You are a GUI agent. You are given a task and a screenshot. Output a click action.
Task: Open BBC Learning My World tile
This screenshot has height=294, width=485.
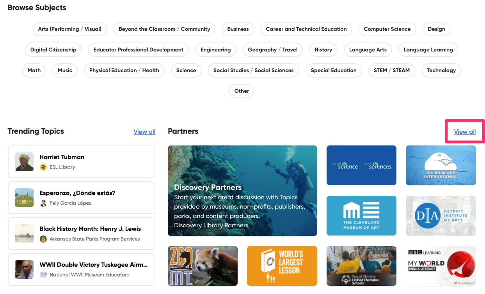pyautogui.click(x=441, y=266)
